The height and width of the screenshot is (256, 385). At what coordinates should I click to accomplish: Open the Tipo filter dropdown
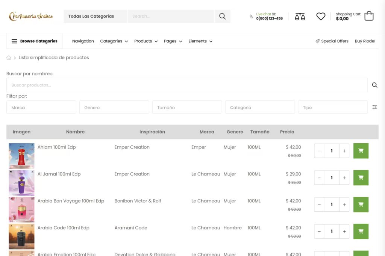[333, 107]
